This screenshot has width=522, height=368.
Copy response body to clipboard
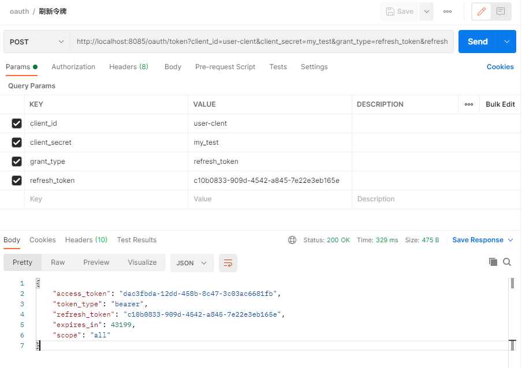coord(493,262)
